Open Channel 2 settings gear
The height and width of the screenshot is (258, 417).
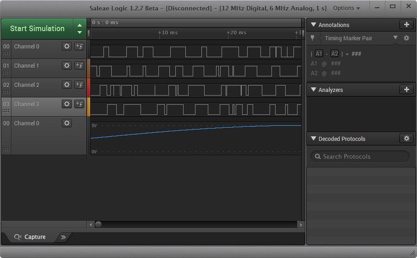click(x=67, y=85)
